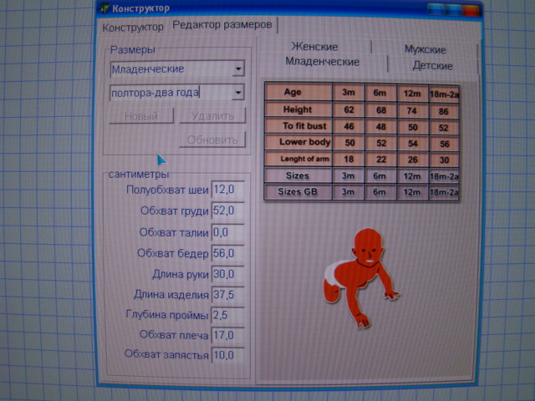Click the Конструктор app icon in title bar

104,8
